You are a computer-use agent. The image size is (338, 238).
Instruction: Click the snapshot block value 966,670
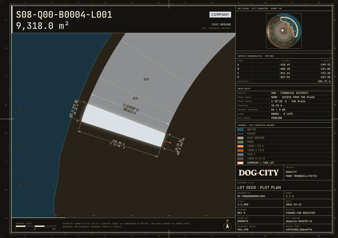point(243,230)
